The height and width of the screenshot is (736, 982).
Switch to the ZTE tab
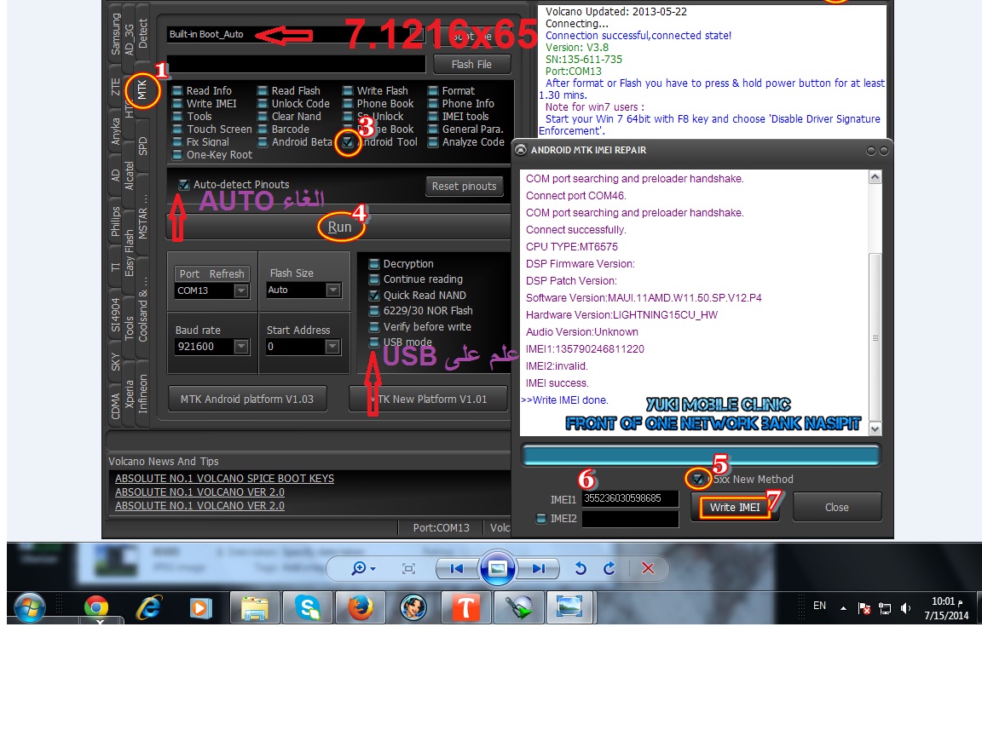(x=116, y=87)
